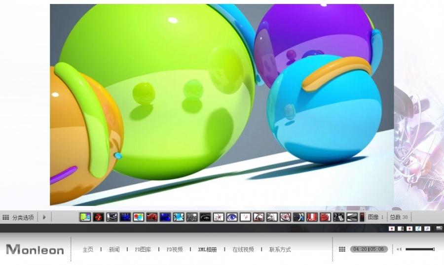Select the colorful red and blue balls thumbnail

(x=139, y=217)
